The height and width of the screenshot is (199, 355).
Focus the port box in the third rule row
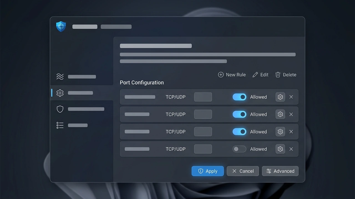click(203, 132)
